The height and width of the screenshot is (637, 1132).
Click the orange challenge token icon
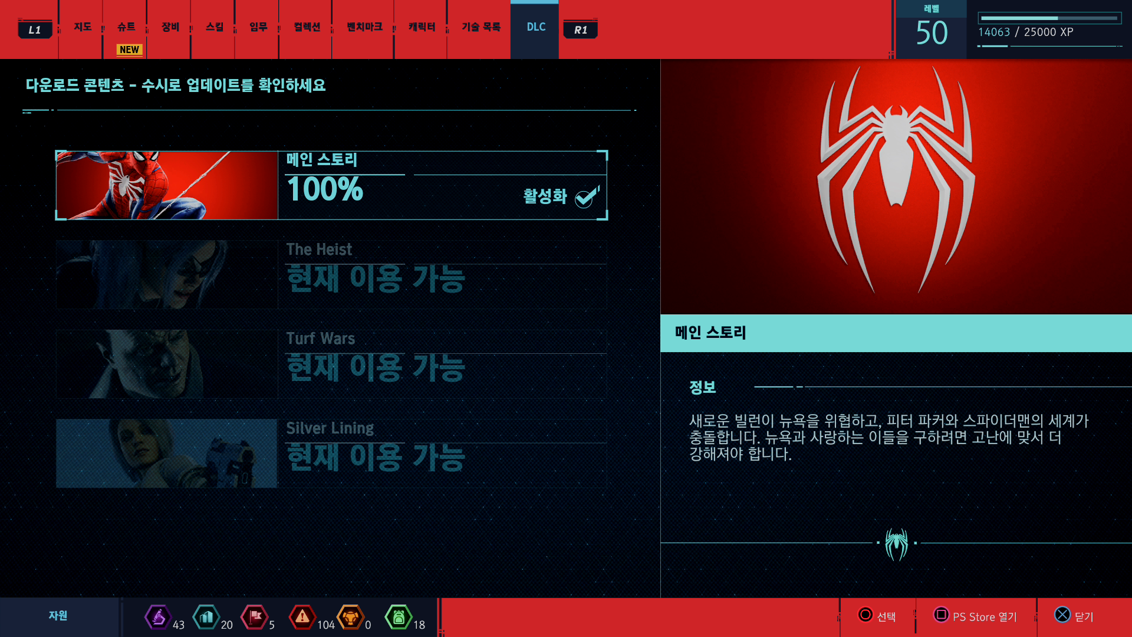pyautogui.click(x=350, y=617)
